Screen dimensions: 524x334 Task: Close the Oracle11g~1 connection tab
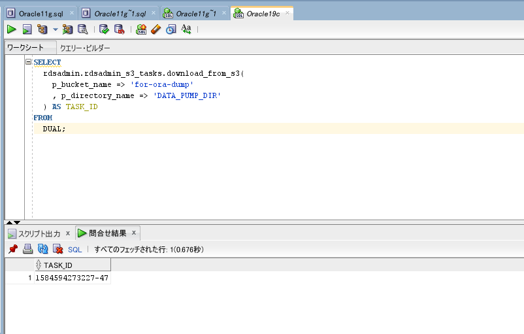tap(224, 13)
